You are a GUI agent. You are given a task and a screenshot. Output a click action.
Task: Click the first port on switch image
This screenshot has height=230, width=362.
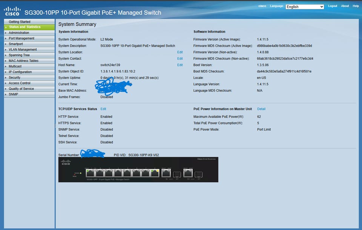90,173
